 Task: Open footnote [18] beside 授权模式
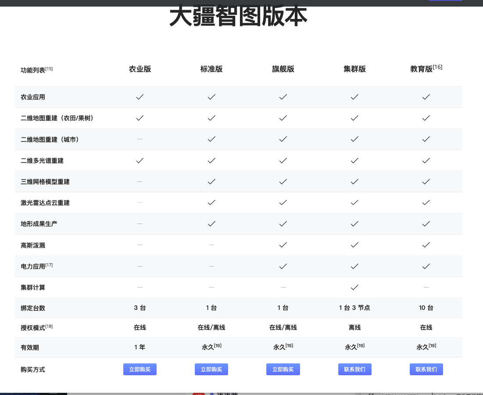point(49,326)
